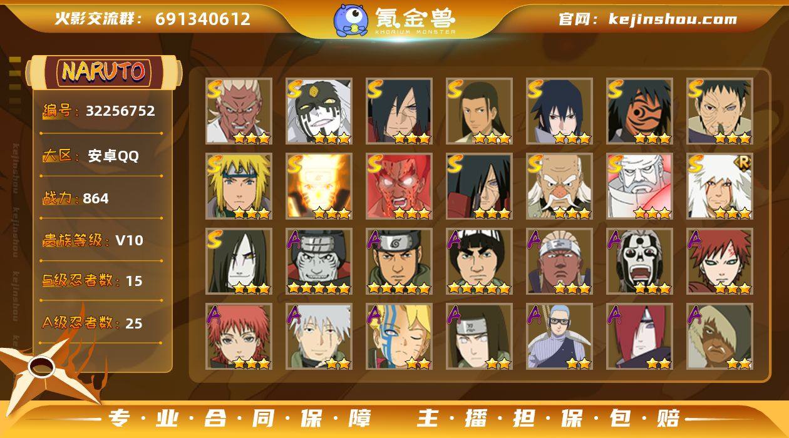Image resolution: width=789 pixels, height=438 pixels.
Task: Click the orange shuriken emblem in corner
Action: pos(47,369)
